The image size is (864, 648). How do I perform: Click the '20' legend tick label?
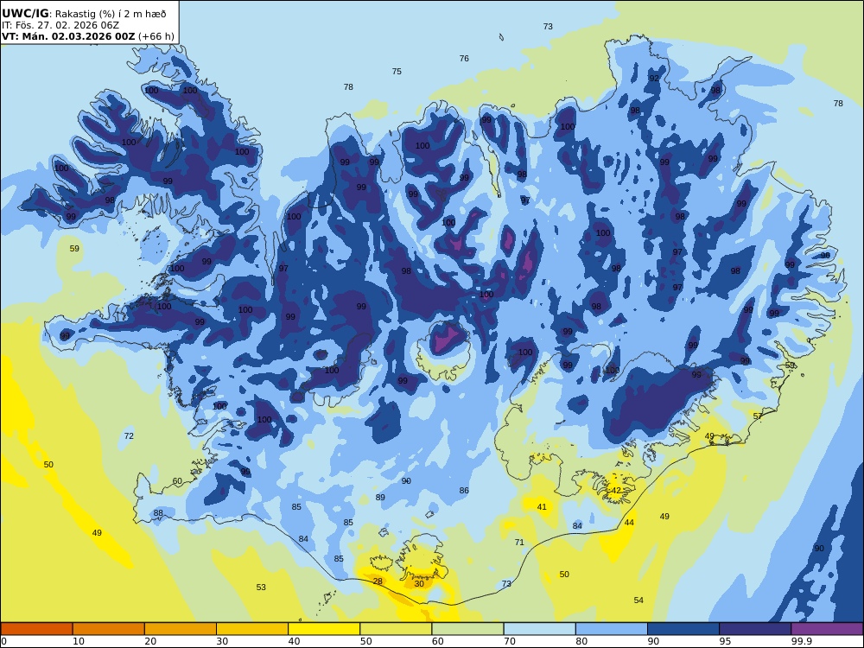pyautogui.click(x=149, y=641)
